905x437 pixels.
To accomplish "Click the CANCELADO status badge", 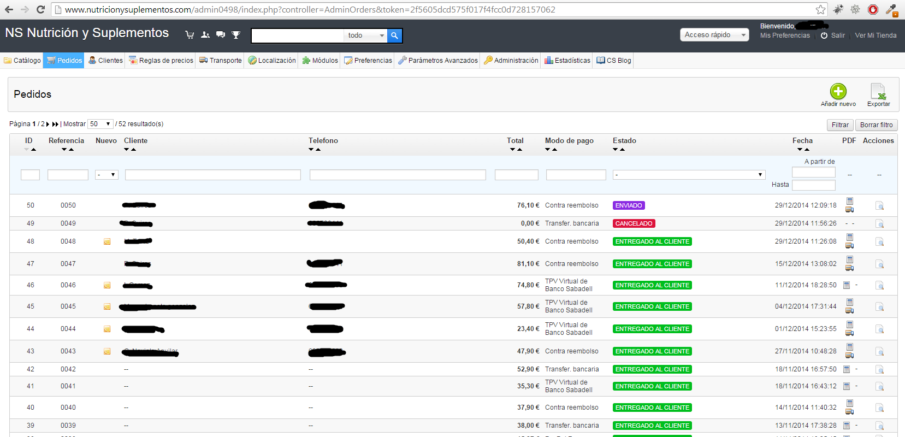I will pos(634,223).
